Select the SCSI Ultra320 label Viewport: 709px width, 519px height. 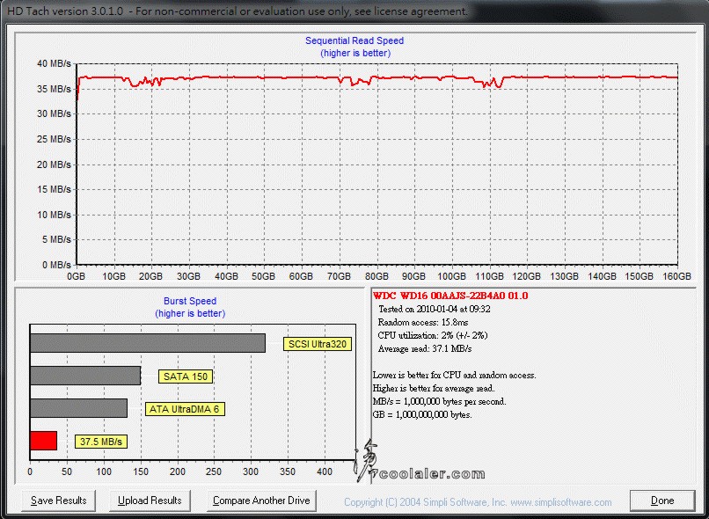(318, 344)
